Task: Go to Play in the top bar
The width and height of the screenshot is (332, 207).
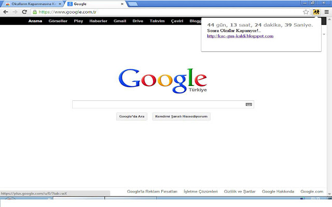Action: (x=78, y=21)
